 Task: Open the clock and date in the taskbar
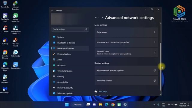pyautogui.click(x=183, y=105)
